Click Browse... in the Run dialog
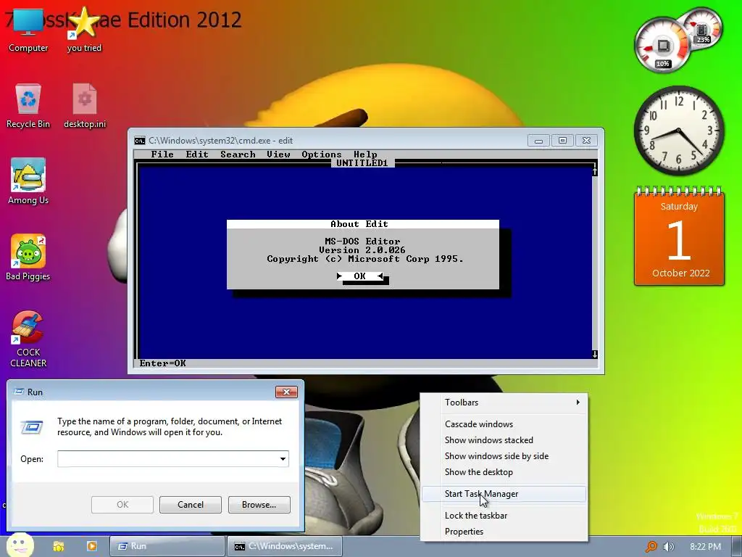Image resolution: width=742 pixels, height=557 pixels. click(259, 505)
